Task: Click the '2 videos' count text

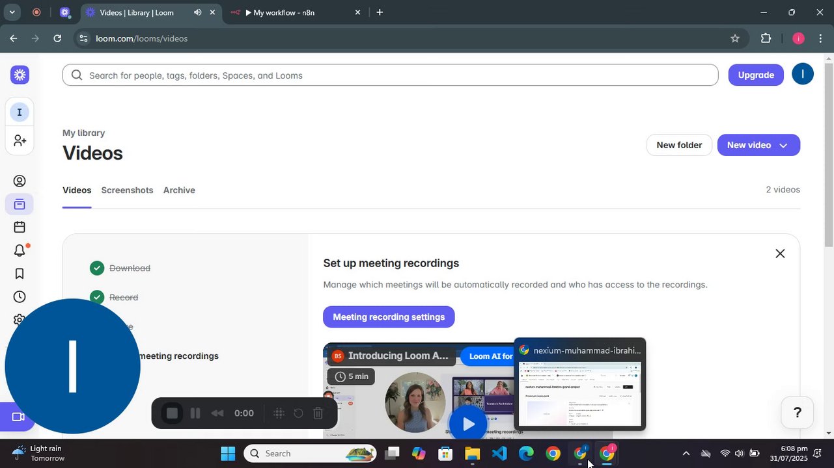Action: click(783, 190)
